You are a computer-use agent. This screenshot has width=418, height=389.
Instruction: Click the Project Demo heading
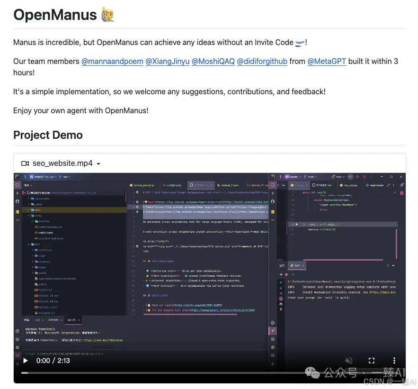pyautogui.click(x=48, y=135)
